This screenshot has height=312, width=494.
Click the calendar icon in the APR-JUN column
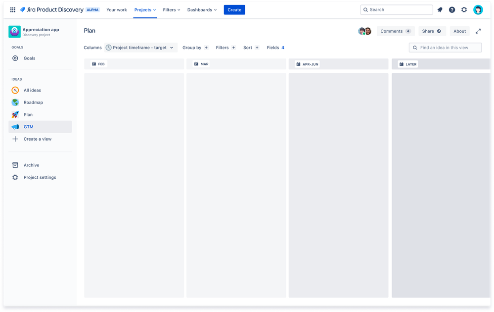coord(298,64)
